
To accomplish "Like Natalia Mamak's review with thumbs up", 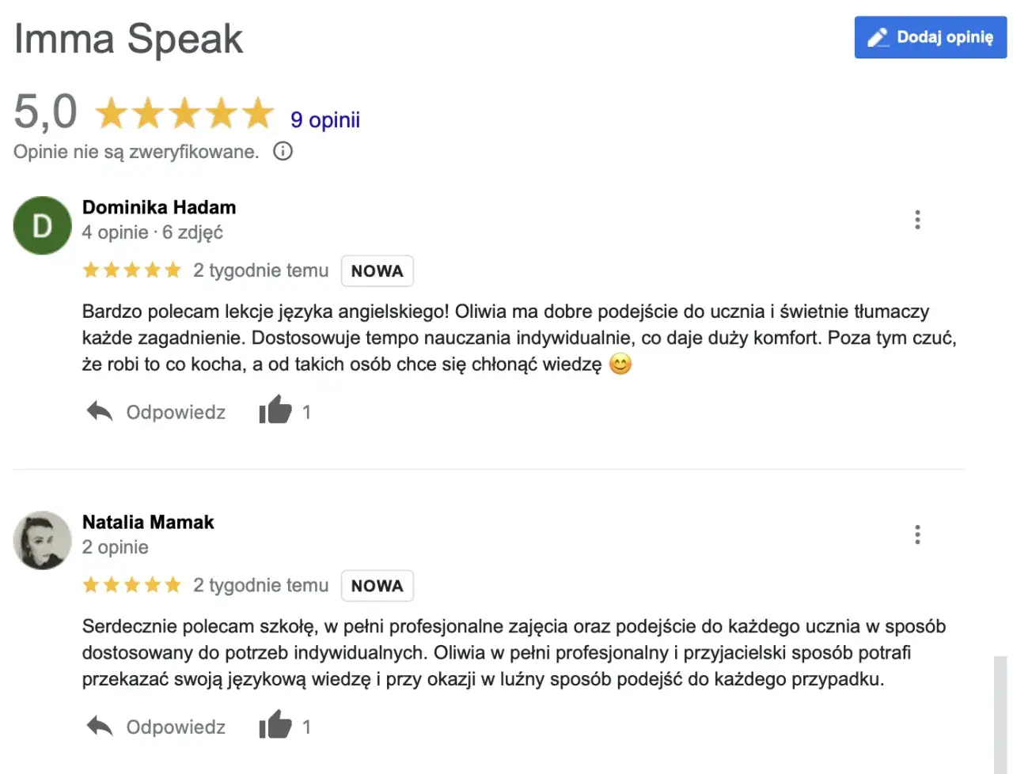I will (275, 725).
